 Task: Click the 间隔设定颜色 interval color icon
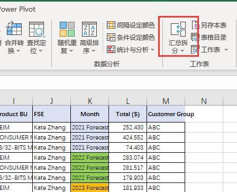[x=111, y=25]
